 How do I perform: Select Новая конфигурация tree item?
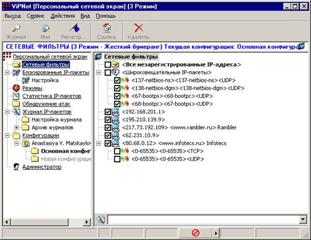(x=66, y=159)
